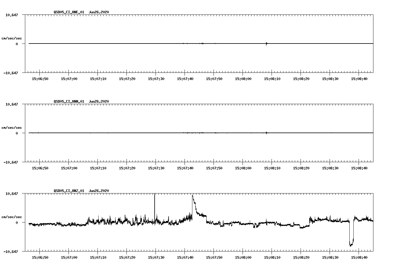
Task: Click the 15:07:00 time label under HNN plot
Action: click(69, 168)
